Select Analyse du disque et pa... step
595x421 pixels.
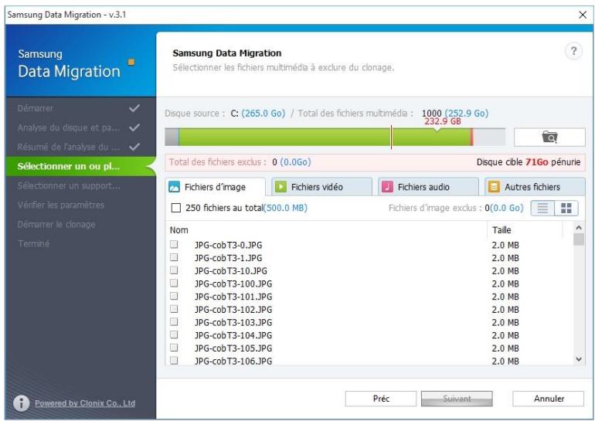(81, 127)
